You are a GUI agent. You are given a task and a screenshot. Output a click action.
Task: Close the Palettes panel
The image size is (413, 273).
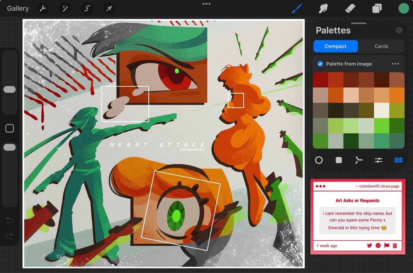pyautogui.click(x=399, y=30)
